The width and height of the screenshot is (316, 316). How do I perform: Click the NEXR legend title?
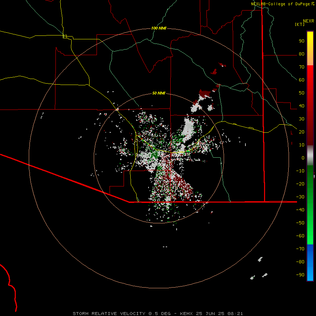[309, 21]
